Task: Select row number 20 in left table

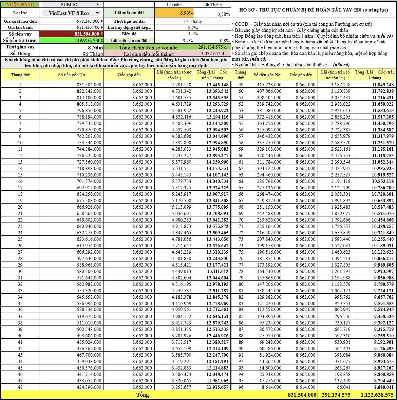Action: (20, 207)
